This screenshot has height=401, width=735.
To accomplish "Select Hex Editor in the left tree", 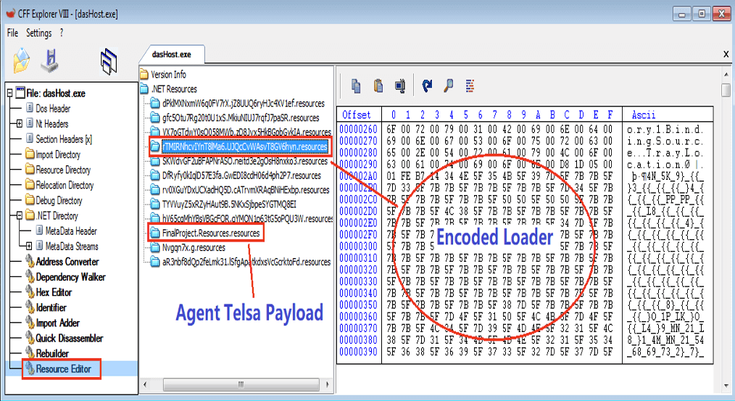I will (54, 292).
